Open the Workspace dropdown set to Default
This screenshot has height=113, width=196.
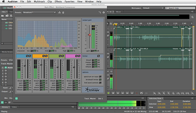153,8
